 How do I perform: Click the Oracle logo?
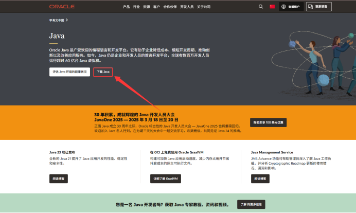(62, 7)
